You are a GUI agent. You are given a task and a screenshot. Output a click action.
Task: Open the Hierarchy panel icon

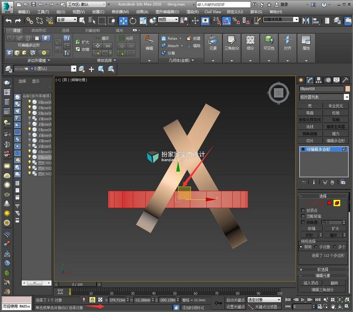pyautogui.click(x=318, y=80)
